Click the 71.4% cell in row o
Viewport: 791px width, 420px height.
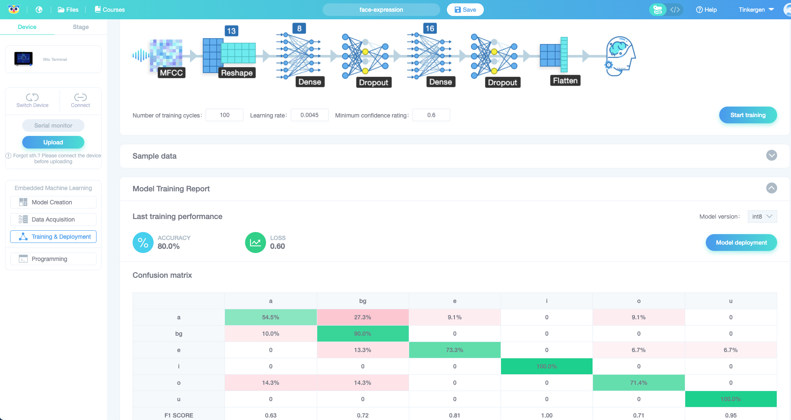point(639,383)
